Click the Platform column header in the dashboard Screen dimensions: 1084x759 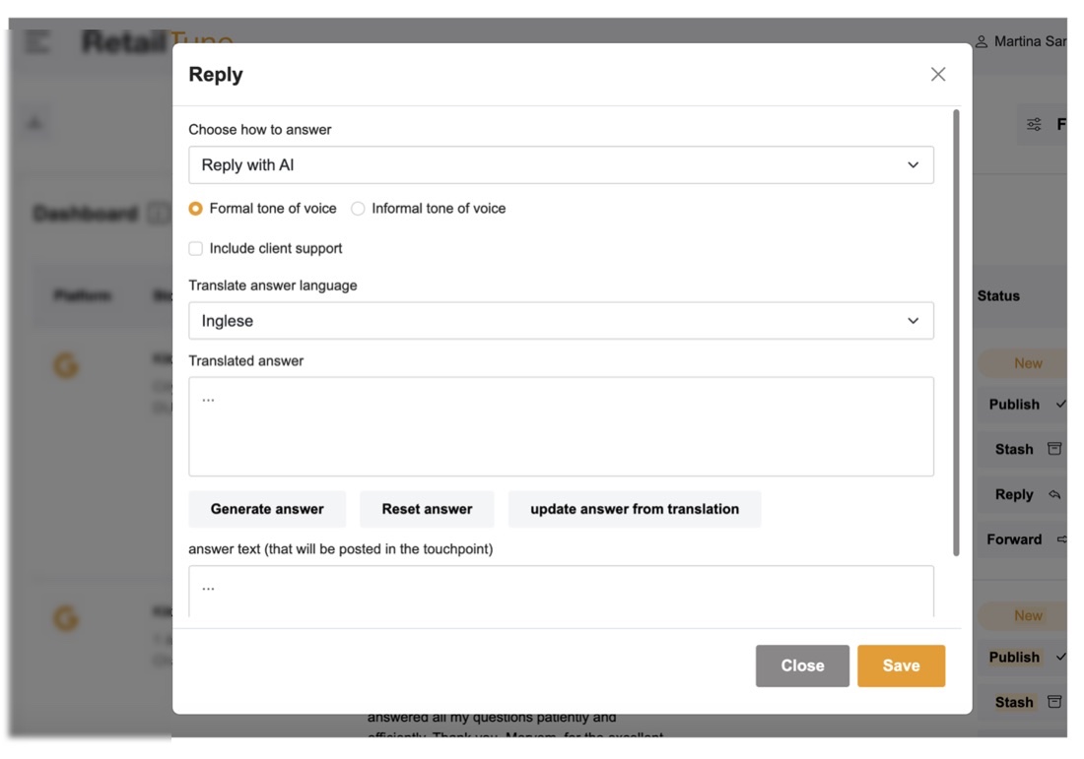tap(82, 295)
